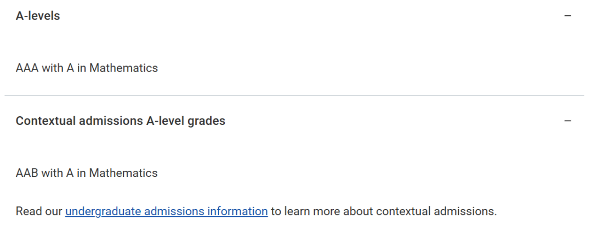The height and width of the screenshot is (232, 592).
Task: Click 'to learn more about contextual admissions' text
Action: click(x=384, y=211)
